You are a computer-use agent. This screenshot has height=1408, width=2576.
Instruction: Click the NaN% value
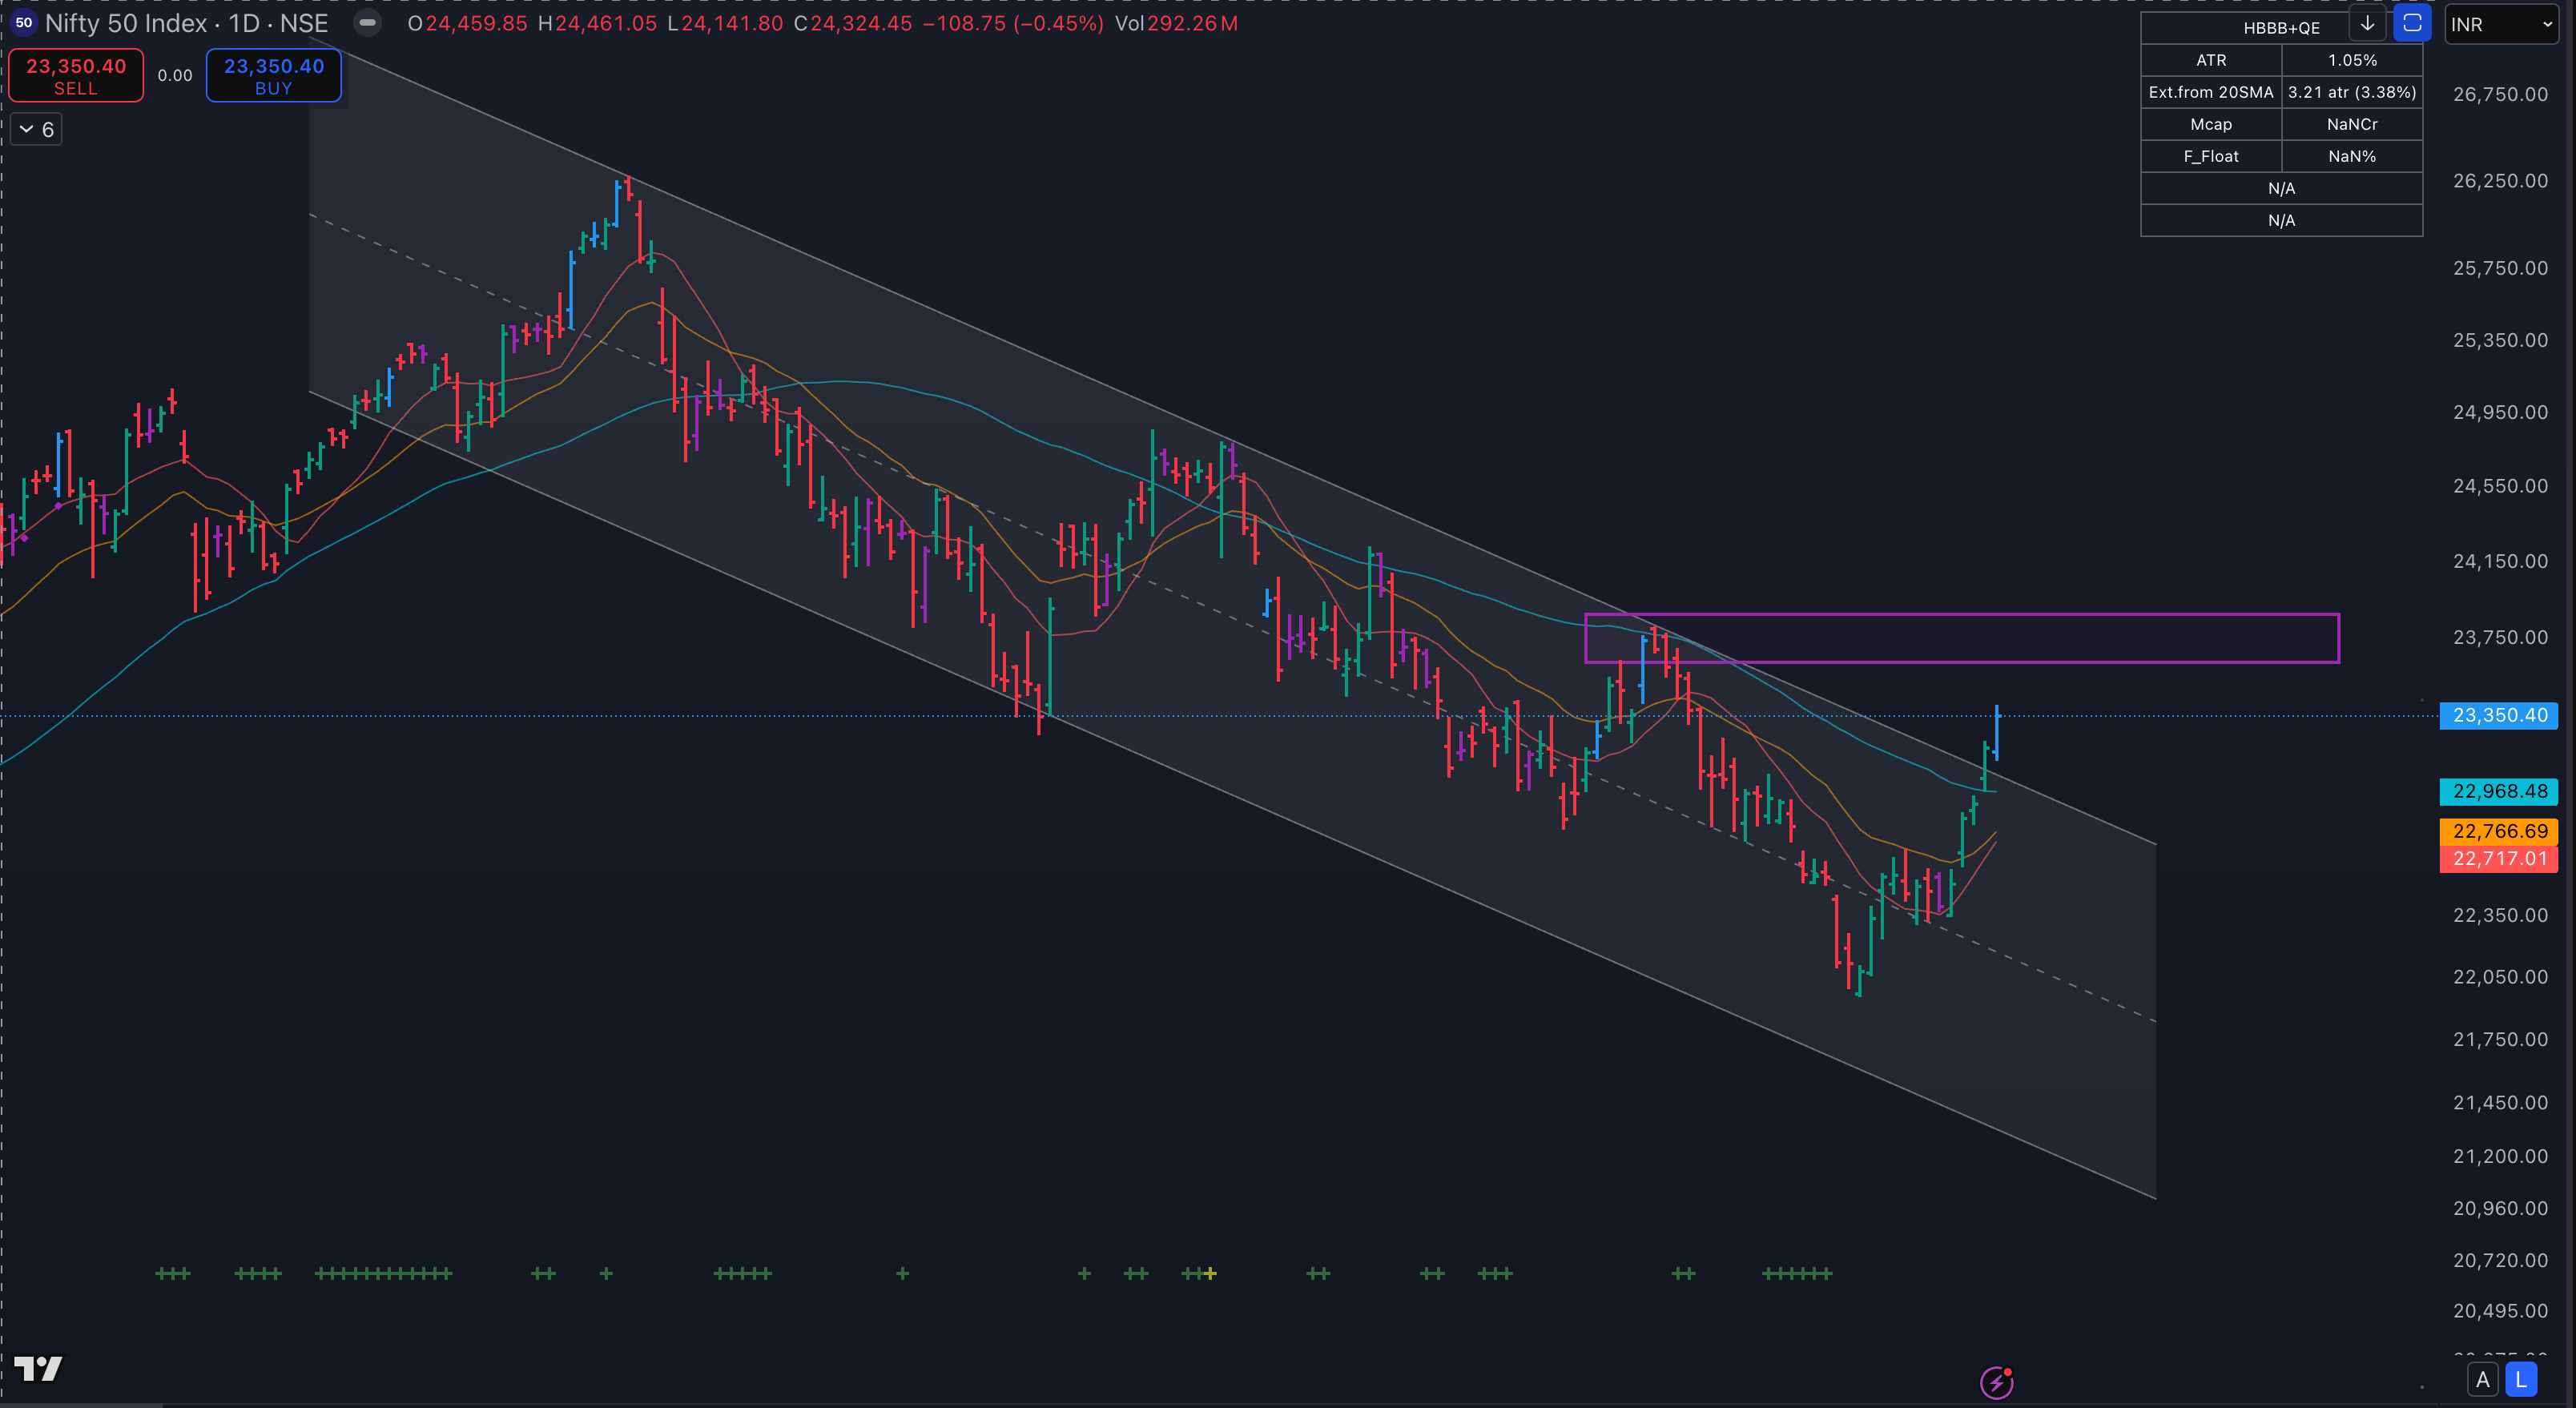coord(2352,156)
